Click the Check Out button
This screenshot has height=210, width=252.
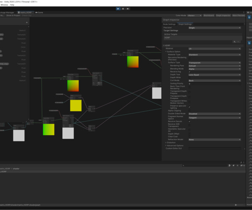[x=27, y=16]
